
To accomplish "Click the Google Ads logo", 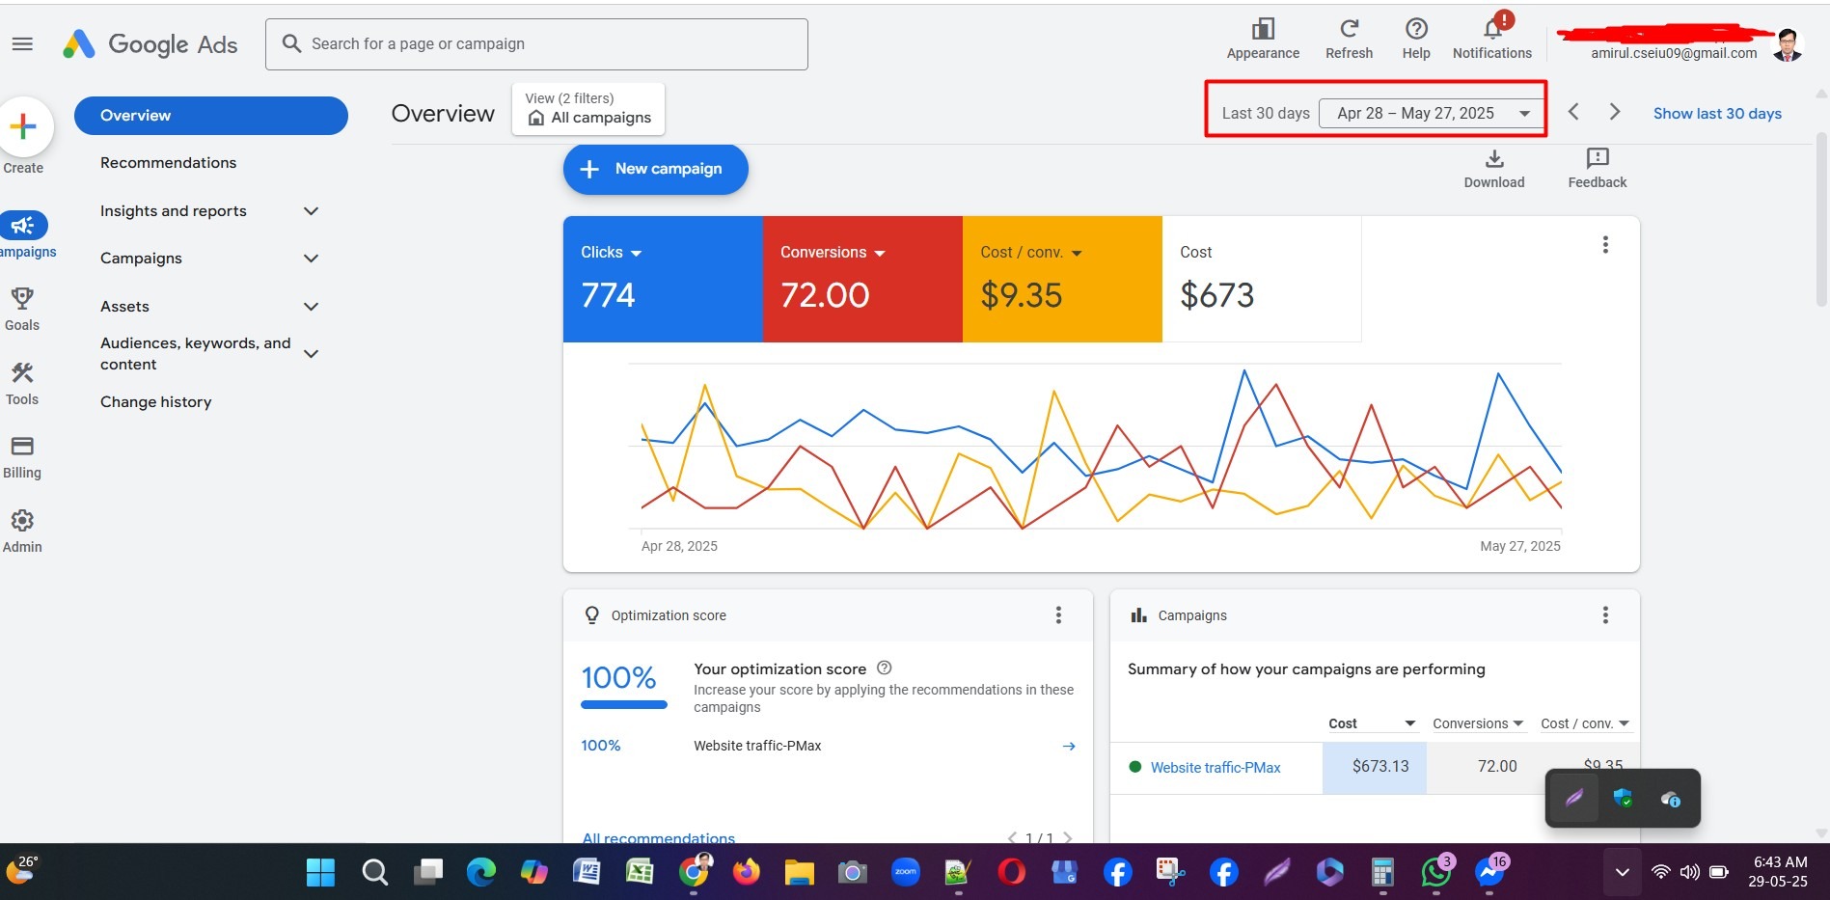I will pos(150,43).
